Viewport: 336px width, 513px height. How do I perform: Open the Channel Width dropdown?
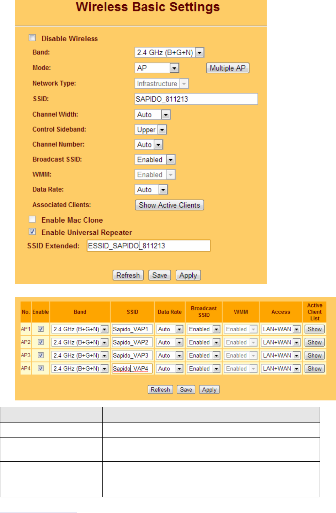click(x=153, y=115)
